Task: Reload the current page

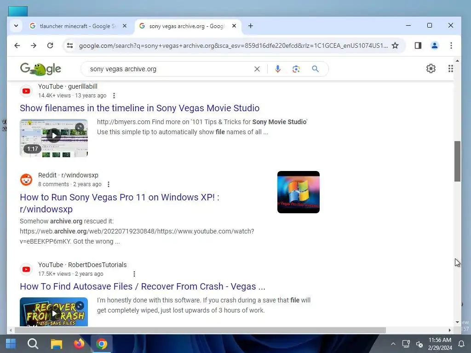Action: tap(50, 46)
